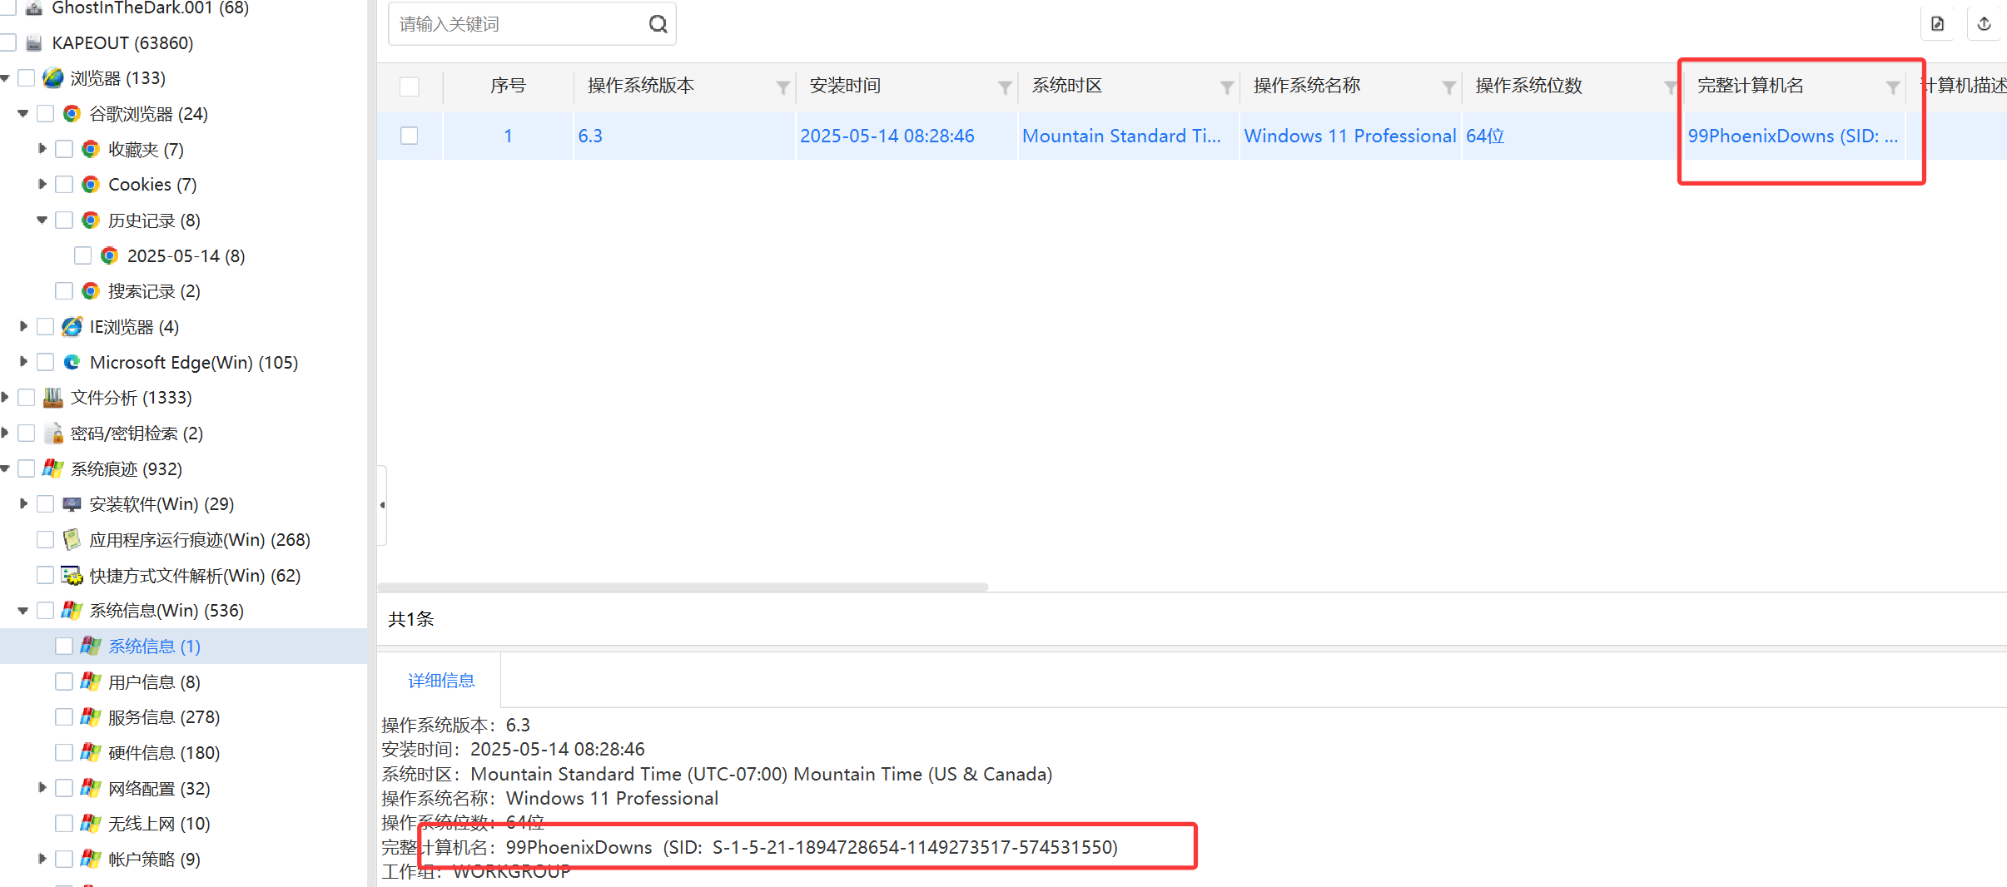Screen dimensions: 2007x887
Task: Check the 文件分析 checkbox
Action: [x=27, y=398]
